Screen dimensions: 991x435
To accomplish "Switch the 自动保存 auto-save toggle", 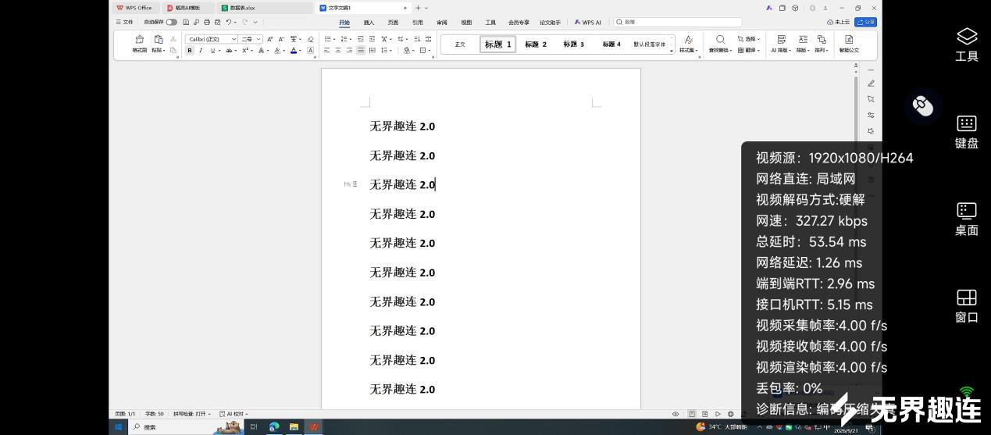I will (172, 22).
